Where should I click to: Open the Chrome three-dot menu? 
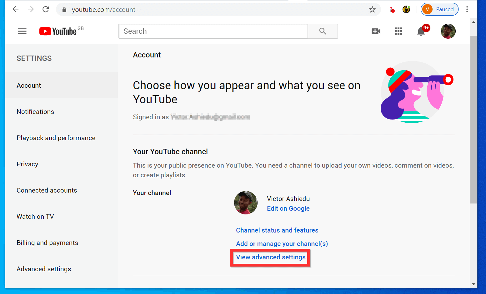click(467, 9)
